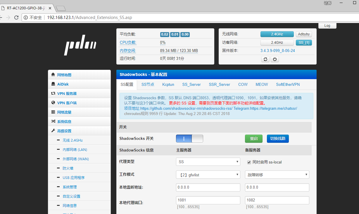Image resolution: width=359 pixels, height=214 pixels.
Task: Click the 访客网络 2.4GHz button
Action: pos(277,43)
